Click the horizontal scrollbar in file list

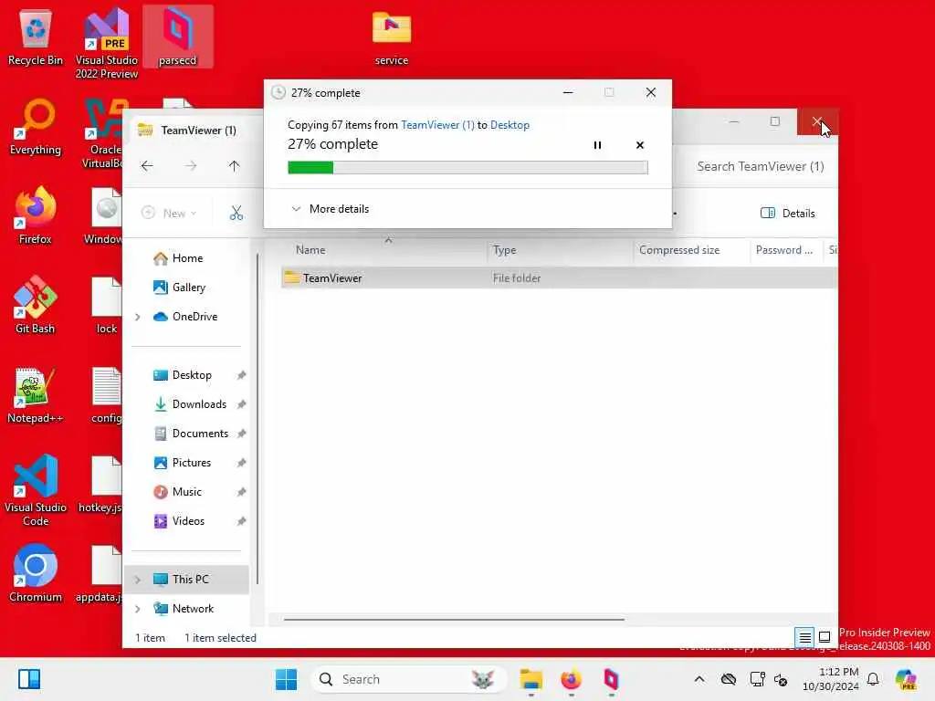click(x=454, y=620)
